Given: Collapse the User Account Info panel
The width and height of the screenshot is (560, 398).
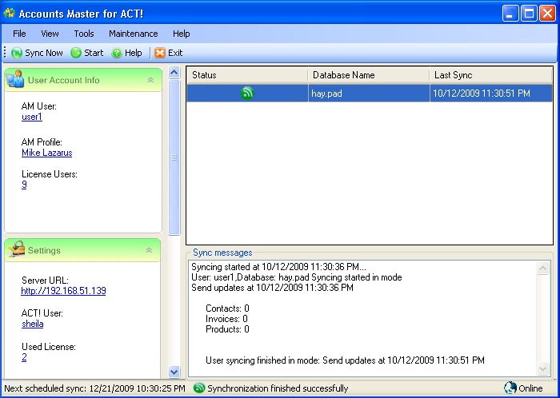Looking at the screenshot, I should (x=150, y=80).
